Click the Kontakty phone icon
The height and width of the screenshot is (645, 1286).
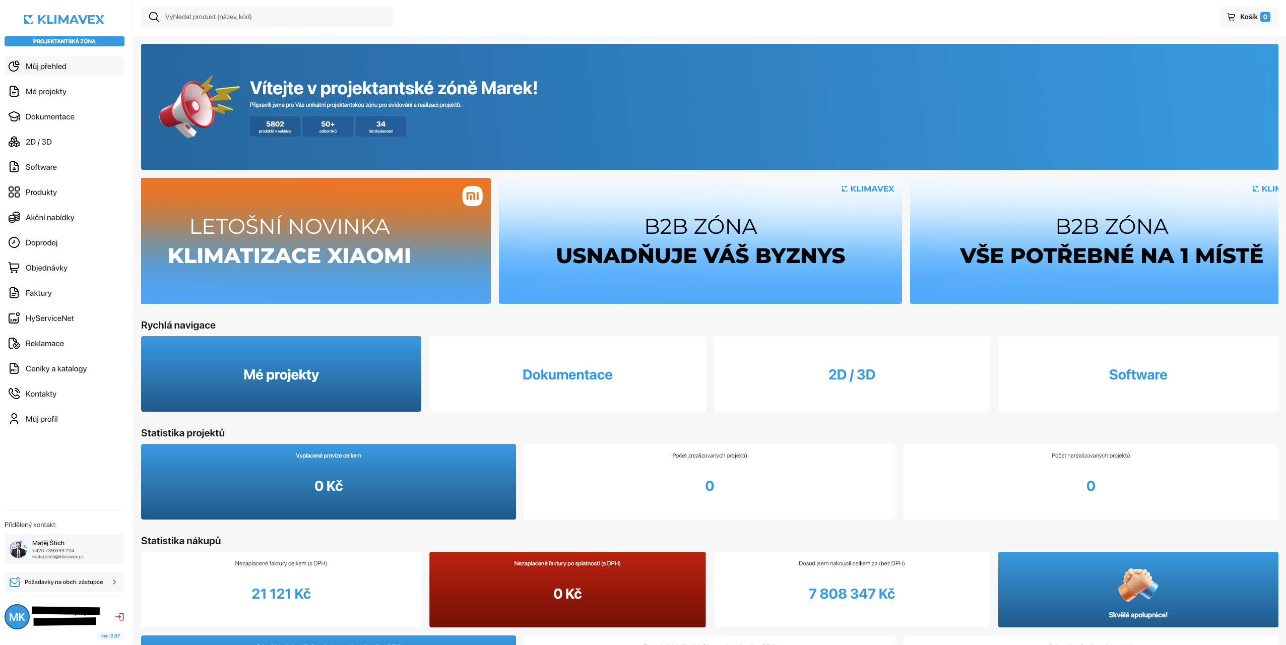[14, 394]
